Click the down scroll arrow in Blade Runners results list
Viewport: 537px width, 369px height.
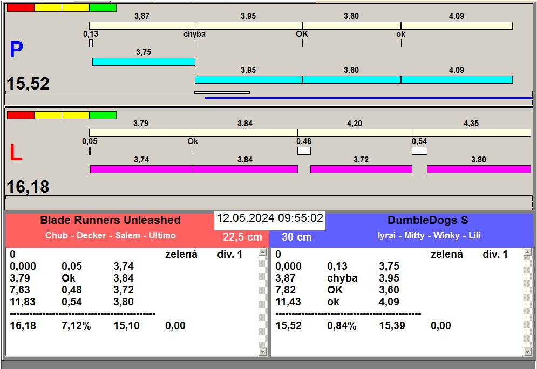[263, 352]
